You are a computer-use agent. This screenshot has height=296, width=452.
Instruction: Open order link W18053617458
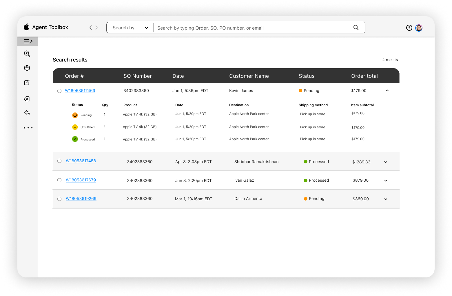point(81,161)
